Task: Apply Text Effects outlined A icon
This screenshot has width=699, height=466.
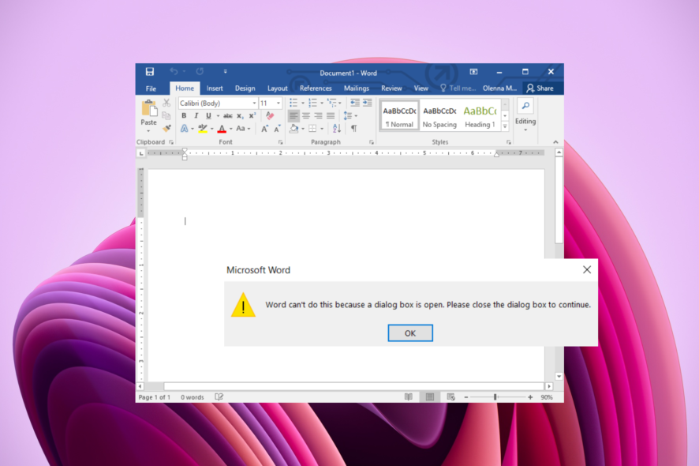Action: click(184, 129)
